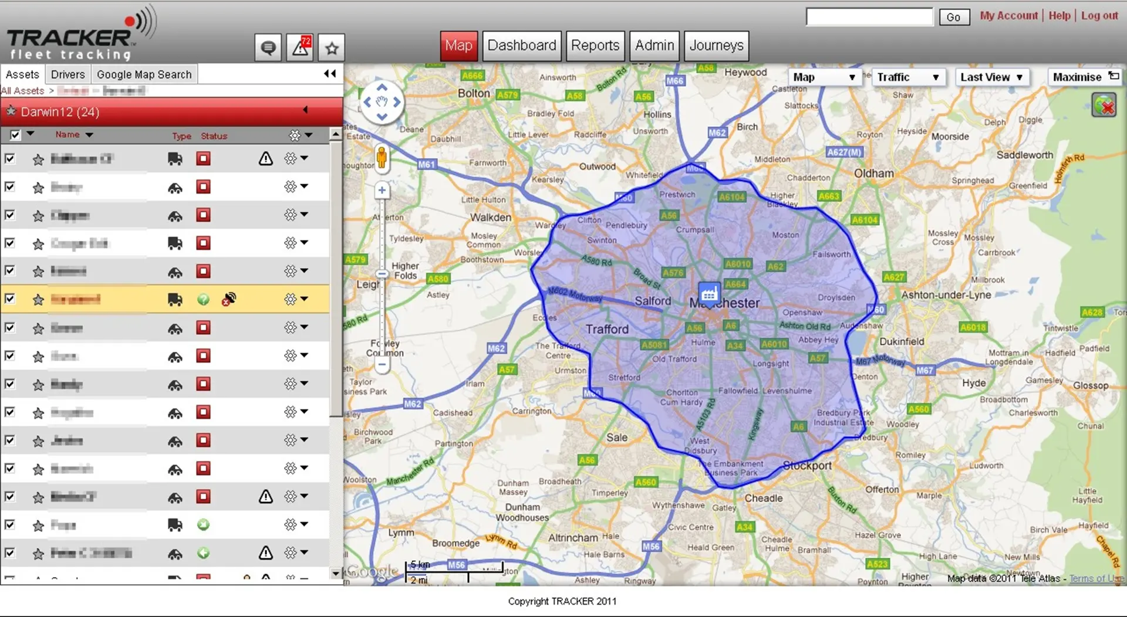Open the favourites star toolbar button
Viewport: 1127px width, 617px height.
coord(332,48)
